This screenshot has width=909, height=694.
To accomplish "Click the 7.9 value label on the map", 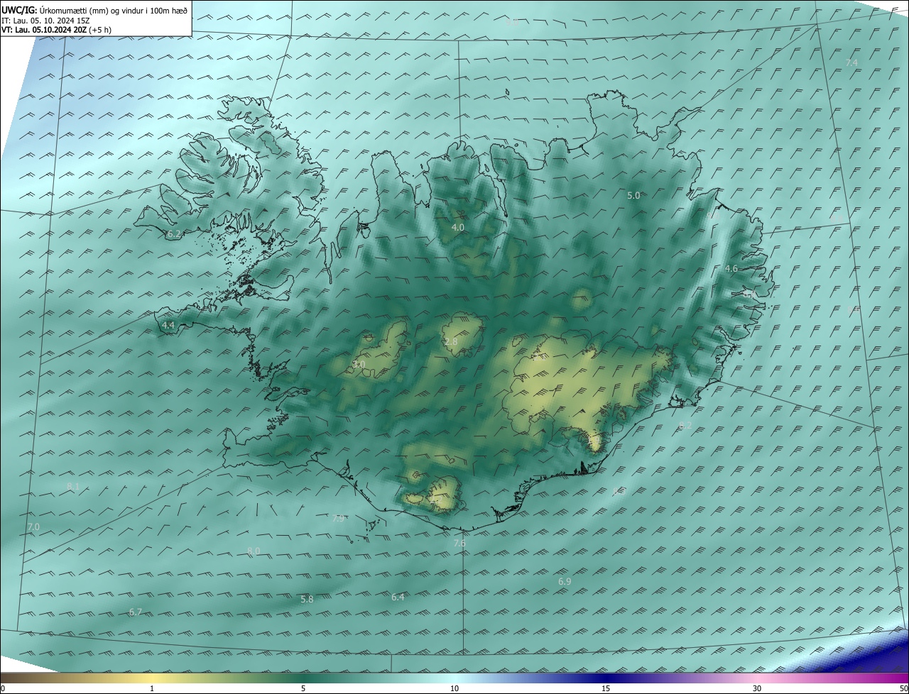I will coord(339,519).
